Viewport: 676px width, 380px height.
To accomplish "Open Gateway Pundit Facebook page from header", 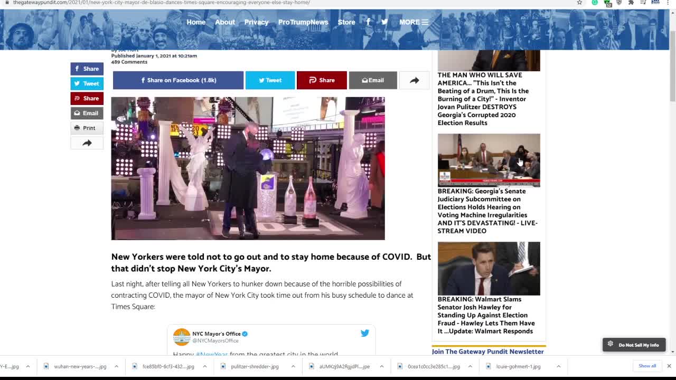I will pyautogui.click(x=368, y=22).
